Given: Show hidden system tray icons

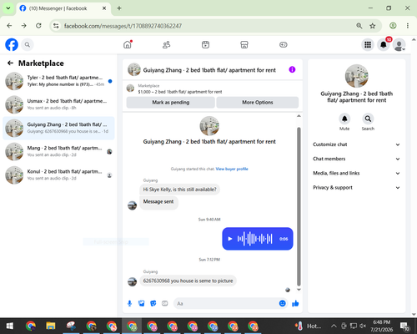Looking at the screenshot, I should point(334,326).
